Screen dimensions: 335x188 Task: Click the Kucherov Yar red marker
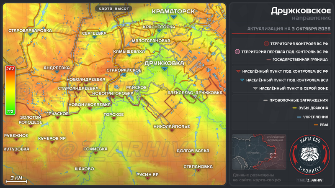pyautogui.click(x=52, y=142)
